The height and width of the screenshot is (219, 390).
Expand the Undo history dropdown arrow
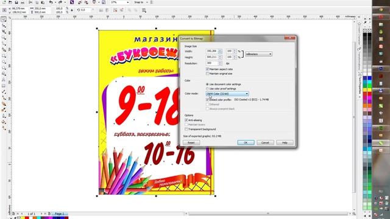click(55, 2)
